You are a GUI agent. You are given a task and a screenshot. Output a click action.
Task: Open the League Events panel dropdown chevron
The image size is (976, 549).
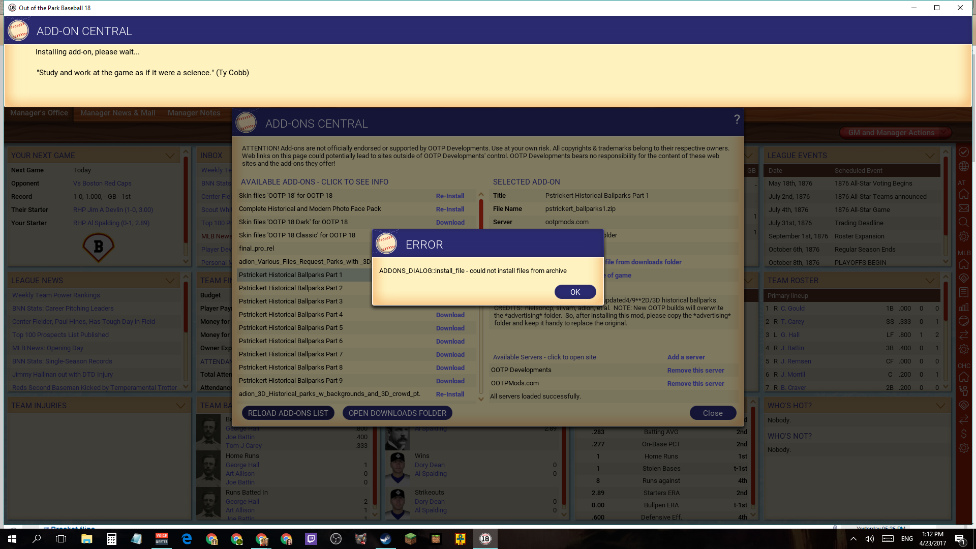tap(930, 156)
